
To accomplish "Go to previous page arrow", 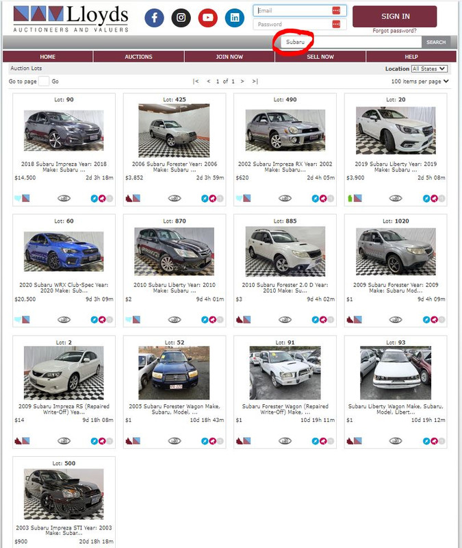I will tap(209, 81).
